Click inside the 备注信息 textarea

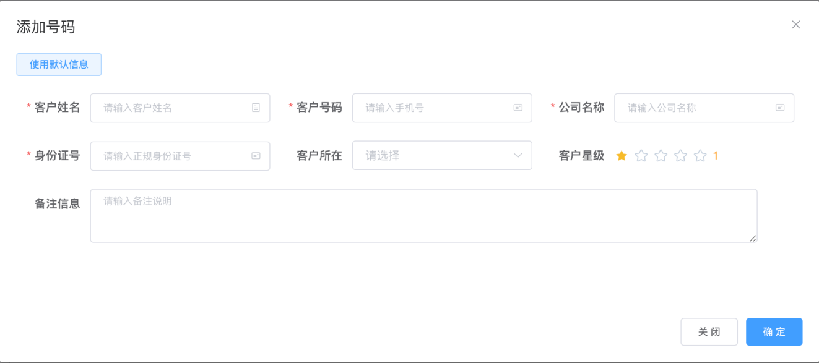click(423, 216)
